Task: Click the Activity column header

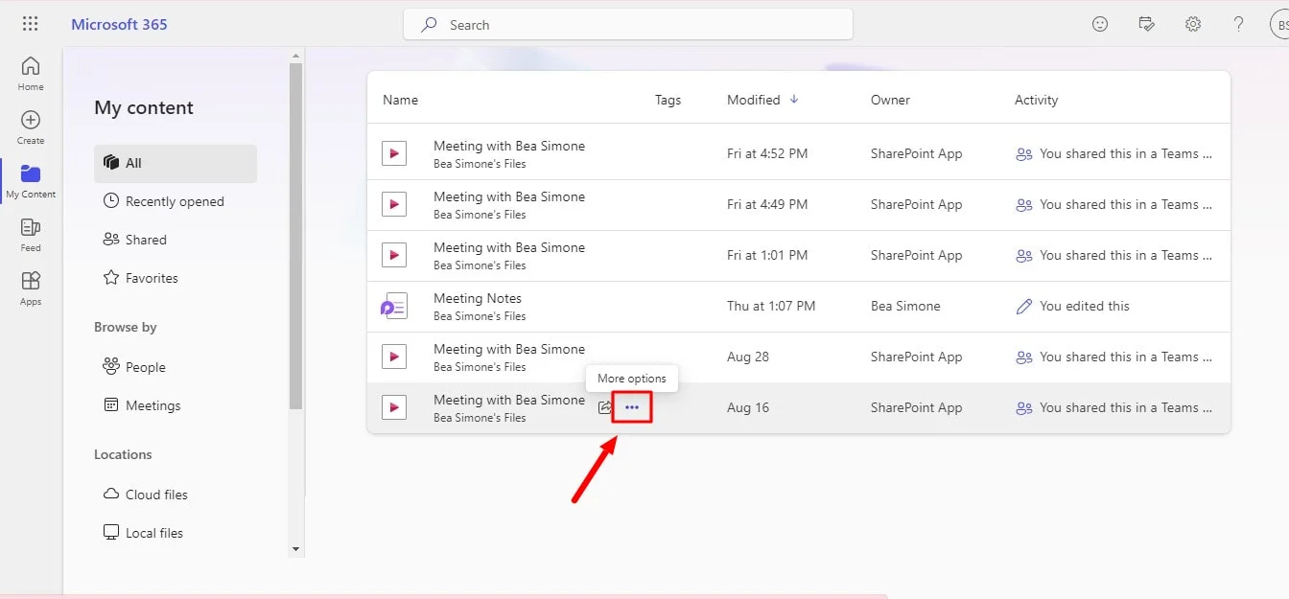Action: tap(1036, 100)
